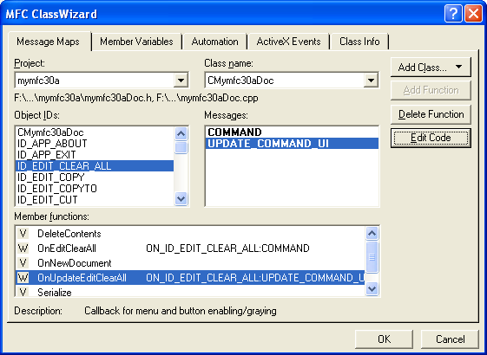Viewport: 487px width, 355px height.
Task: Click the W marker beside OnEditClearAll
Action: 23,248
